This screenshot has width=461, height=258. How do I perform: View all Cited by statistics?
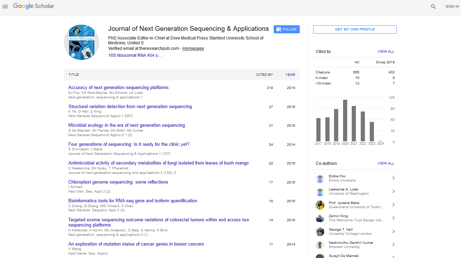(x=386, y=52)
